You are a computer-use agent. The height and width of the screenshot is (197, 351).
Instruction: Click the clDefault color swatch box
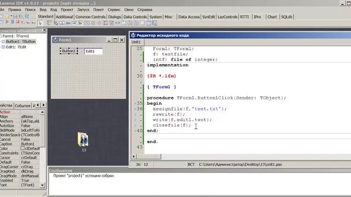[x=22, y=148]
